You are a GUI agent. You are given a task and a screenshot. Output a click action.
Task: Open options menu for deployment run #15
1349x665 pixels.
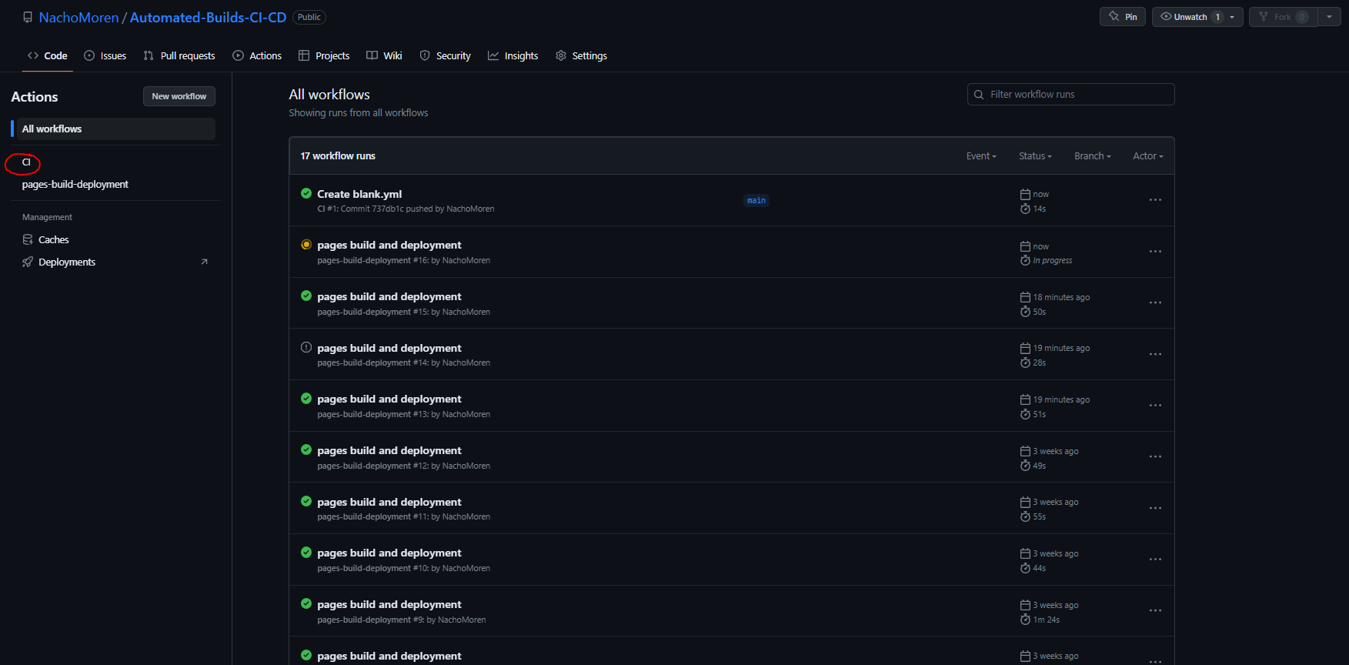[x=1155, y=303]
